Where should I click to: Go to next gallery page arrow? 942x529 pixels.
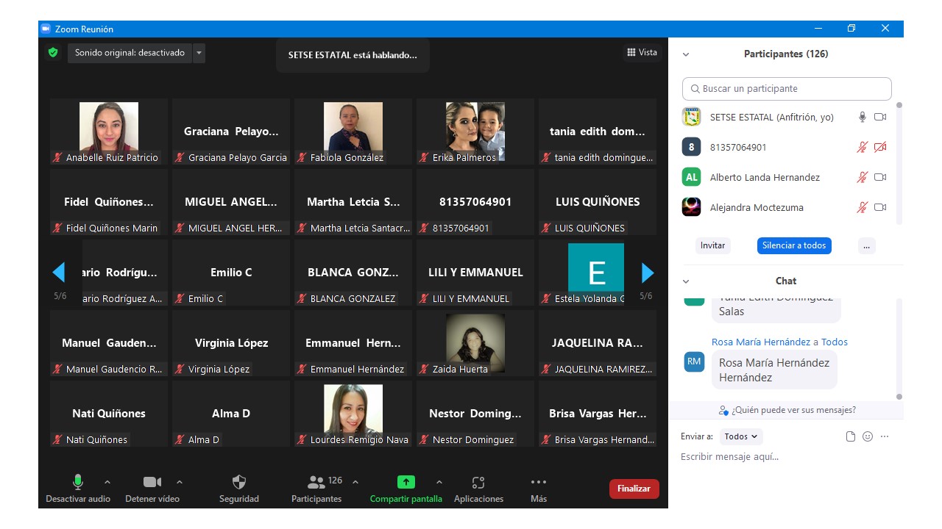pos(648,273)
